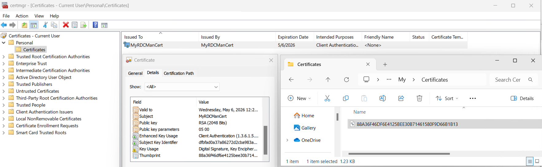This screenshot has width=542, height=167.
Task: Open the Explorer New dropdown
Action: click(299, 98)
